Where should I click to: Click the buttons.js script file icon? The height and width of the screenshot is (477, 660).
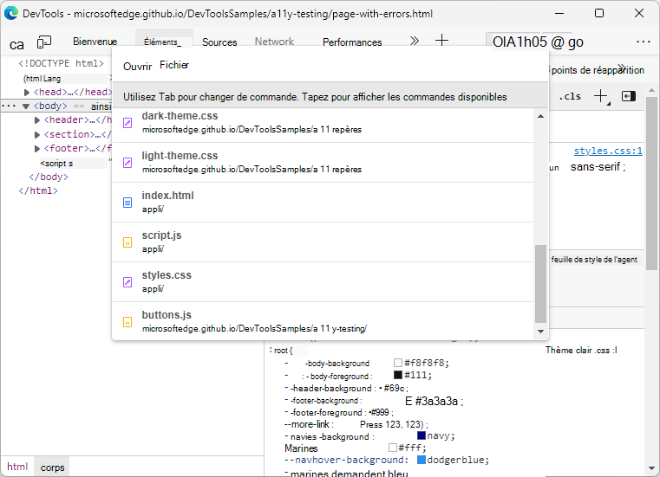127,322
